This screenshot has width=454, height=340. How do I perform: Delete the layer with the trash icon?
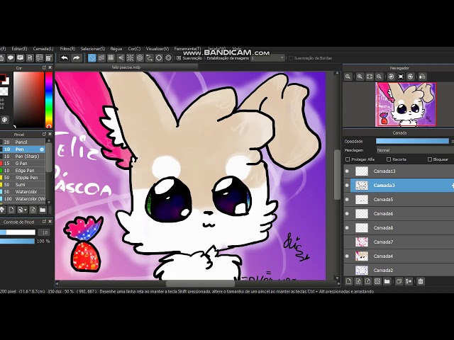(421, 281)
